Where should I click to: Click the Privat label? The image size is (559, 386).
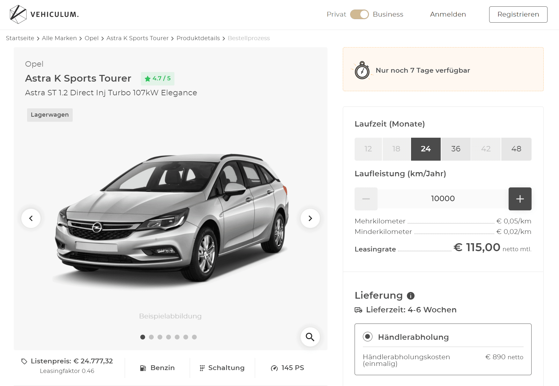tap(336, 14)
